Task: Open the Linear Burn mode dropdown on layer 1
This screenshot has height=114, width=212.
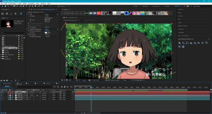Action: [x=45, y=92]
